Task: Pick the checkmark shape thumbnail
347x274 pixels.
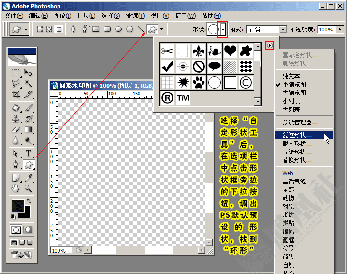Action: point(167,66)
